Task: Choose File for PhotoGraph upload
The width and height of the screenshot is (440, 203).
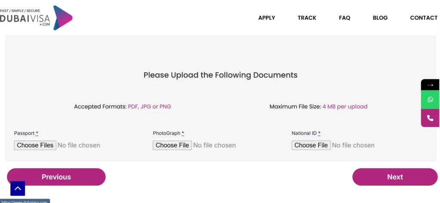Action: [172, 145]
